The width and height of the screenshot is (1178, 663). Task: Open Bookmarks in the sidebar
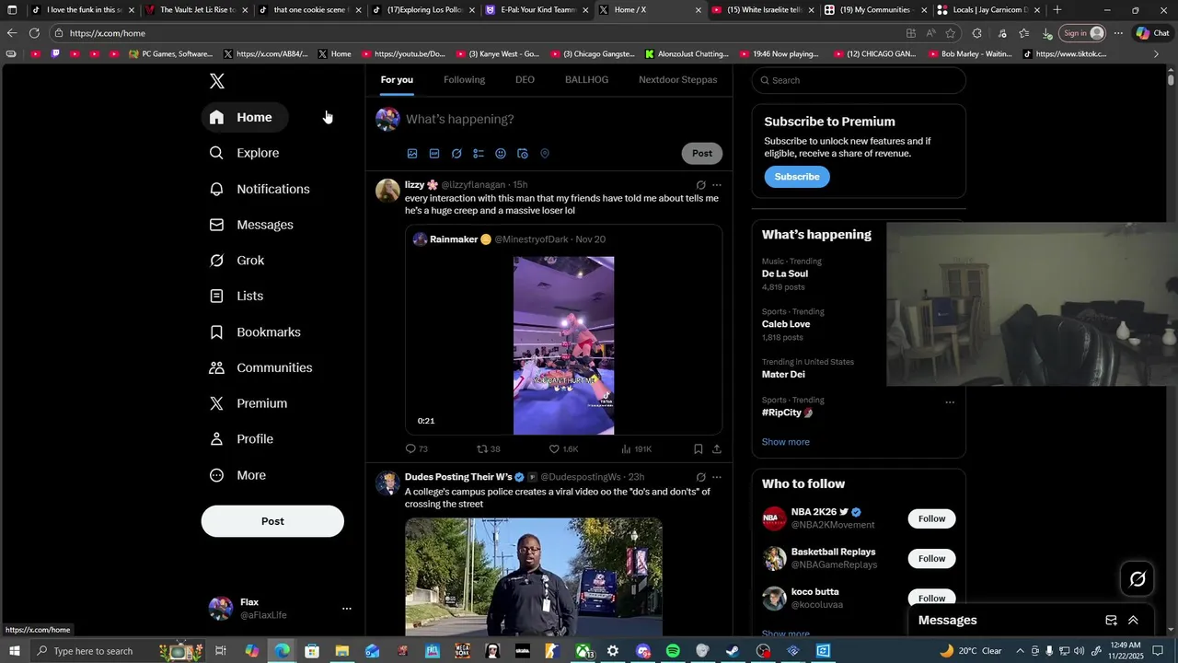click(x=255, y=332)
